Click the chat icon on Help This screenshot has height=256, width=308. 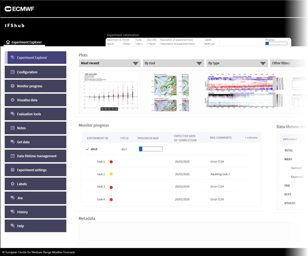12,226
